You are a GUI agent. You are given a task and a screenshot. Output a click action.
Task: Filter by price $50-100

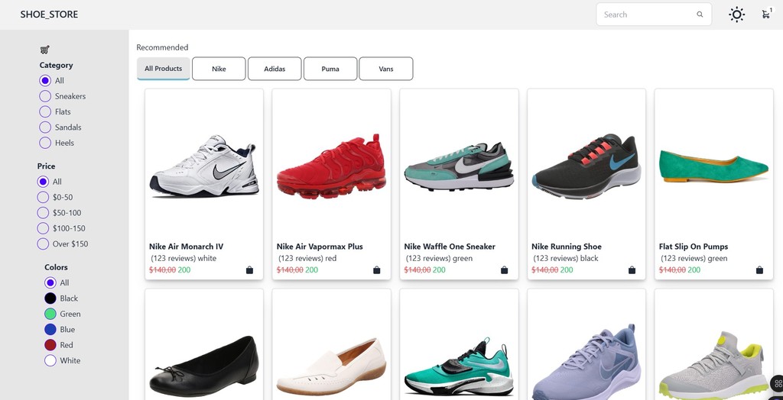click(43, 212)
